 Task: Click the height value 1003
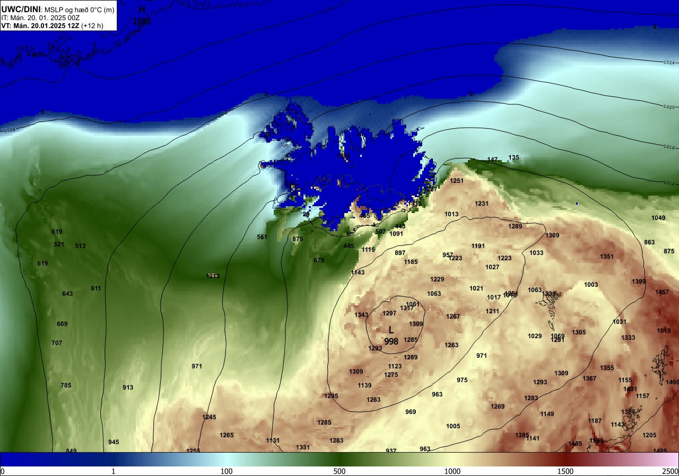pos(591,285)
